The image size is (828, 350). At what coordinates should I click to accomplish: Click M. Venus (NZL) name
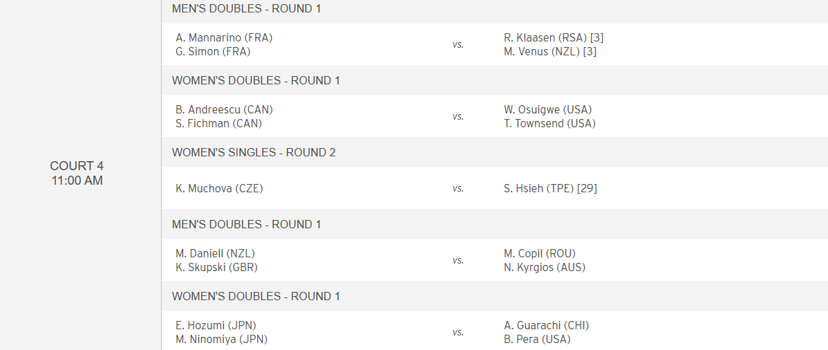point(541,52)
